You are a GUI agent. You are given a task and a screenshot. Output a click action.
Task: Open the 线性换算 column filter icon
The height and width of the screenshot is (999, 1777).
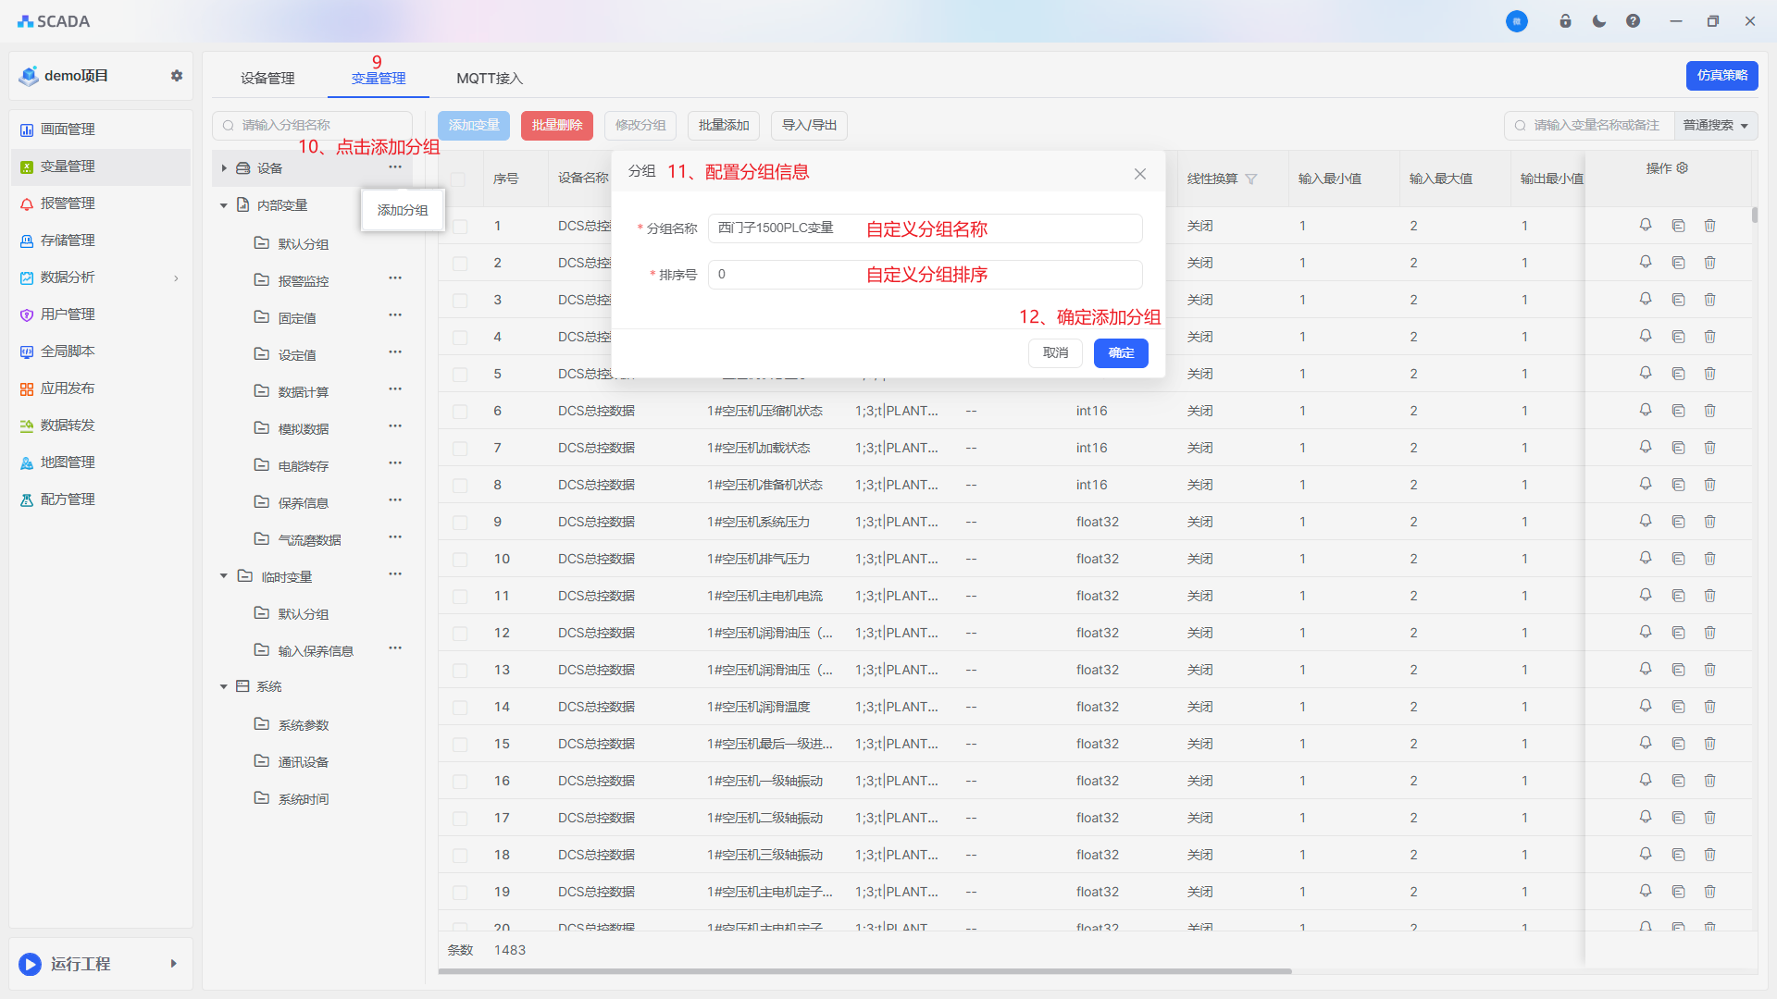tap(1251, 179)
